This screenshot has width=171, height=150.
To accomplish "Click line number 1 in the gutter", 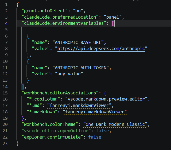I will (x=6, y=5).
